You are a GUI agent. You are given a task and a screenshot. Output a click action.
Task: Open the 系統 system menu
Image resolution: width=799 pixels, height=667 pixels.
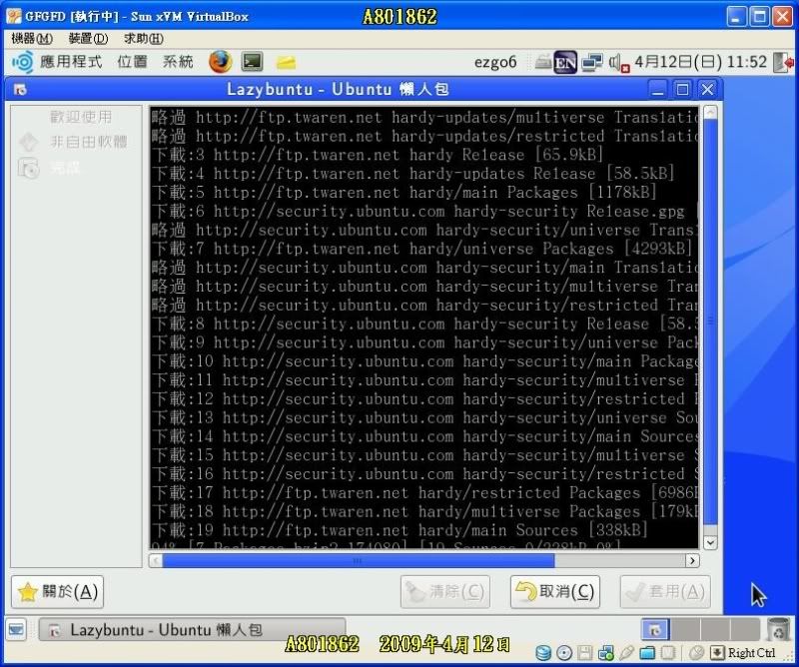tap(178, 62)
